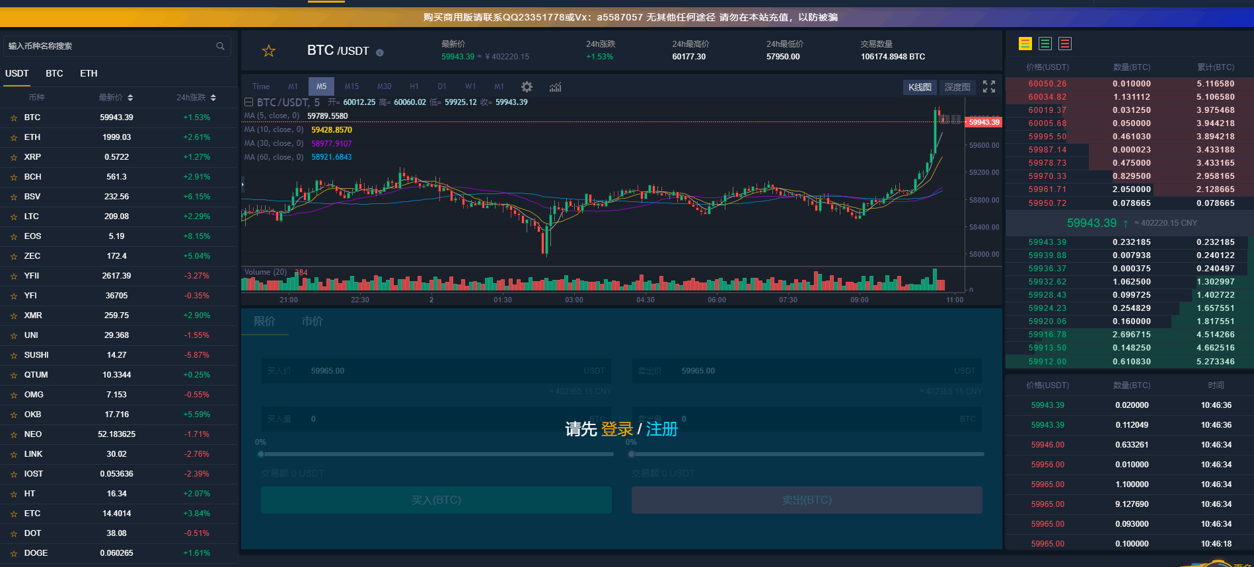Show the combined buy and sell order book
Screen dimensions: 1254x567
[1025, 44]
